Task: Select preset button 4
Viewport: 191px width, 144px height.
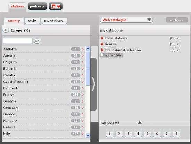Action: point(138,134)
